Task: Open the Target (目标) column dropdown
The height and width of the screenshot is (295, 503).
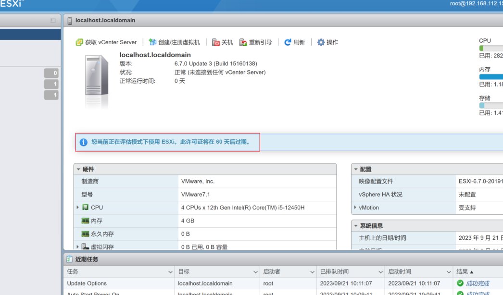Action: coord(255,272)
